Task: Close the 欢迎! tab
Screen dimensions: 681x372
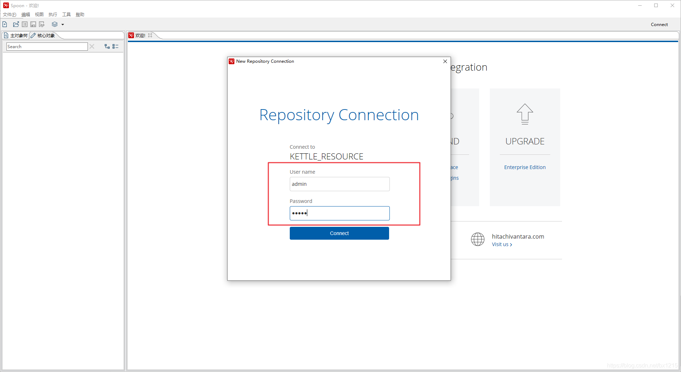Action: (x=150, y=35)
